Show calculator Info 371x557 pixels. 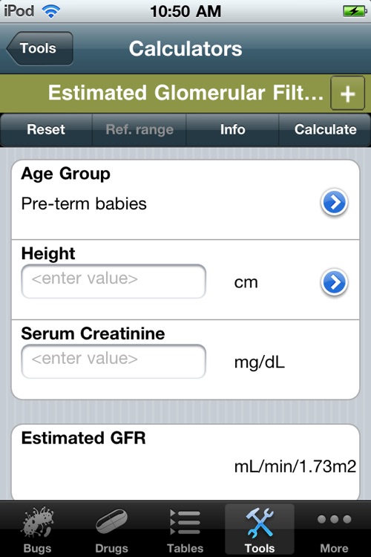[232, 130]
